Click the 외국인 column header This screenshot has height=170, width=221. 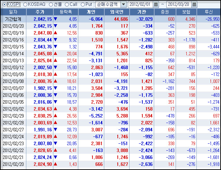click(117, 12)
